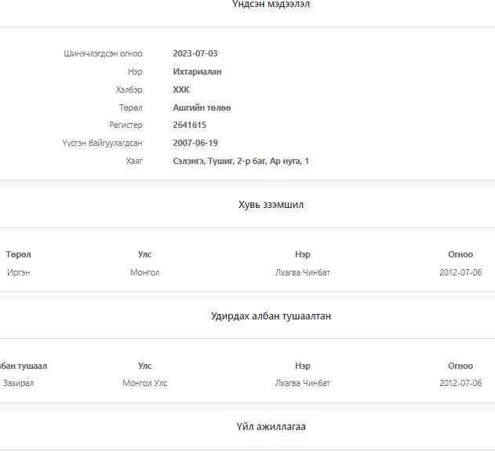The width and height of the screenshot is (495, 452).
Task: Select the register number 2641615
Action: pos(189,125)
